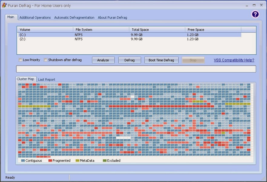Open the About Puran Defrag tab
The width and height of the screenshot is (267, 182).
[x=112, y=18]
